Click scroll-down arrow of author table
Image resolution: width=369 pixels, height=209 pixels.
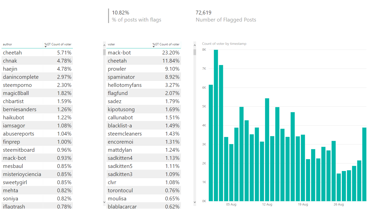[104, 202]
